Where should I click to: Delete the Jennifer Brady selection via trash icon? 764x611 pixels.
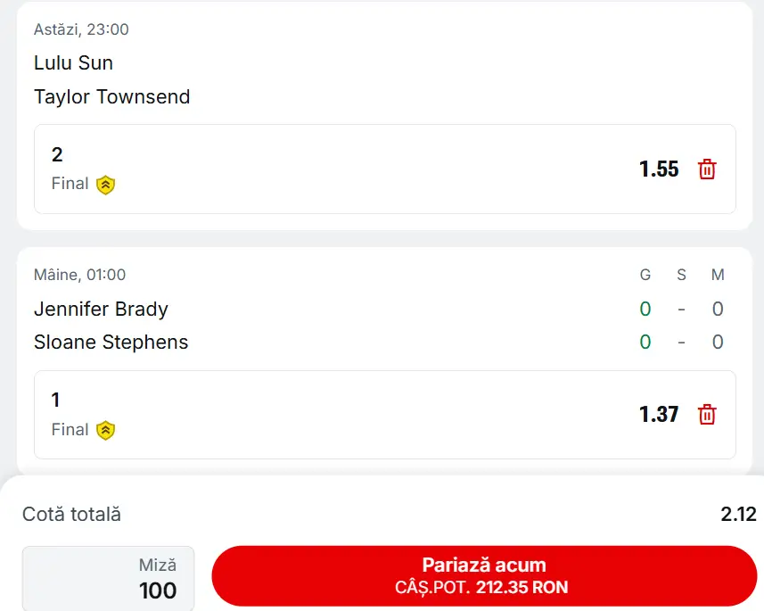707,414
